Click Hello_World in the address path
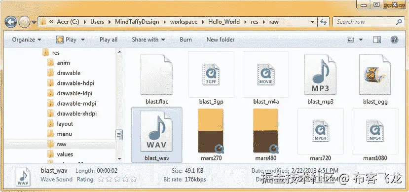The height and width of the screenshot is (192, 409). [224, 22]
